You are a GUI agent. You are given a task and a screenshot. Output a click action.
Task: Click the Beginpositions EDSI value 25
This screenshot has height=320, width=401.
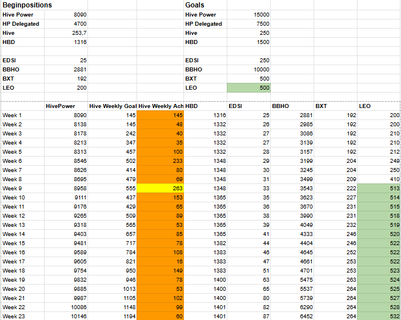point(66,61)
